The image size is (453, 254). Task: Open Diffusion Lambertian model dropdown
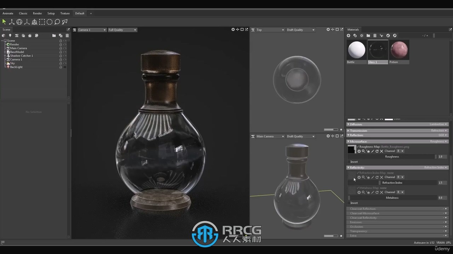coord(438,125)
